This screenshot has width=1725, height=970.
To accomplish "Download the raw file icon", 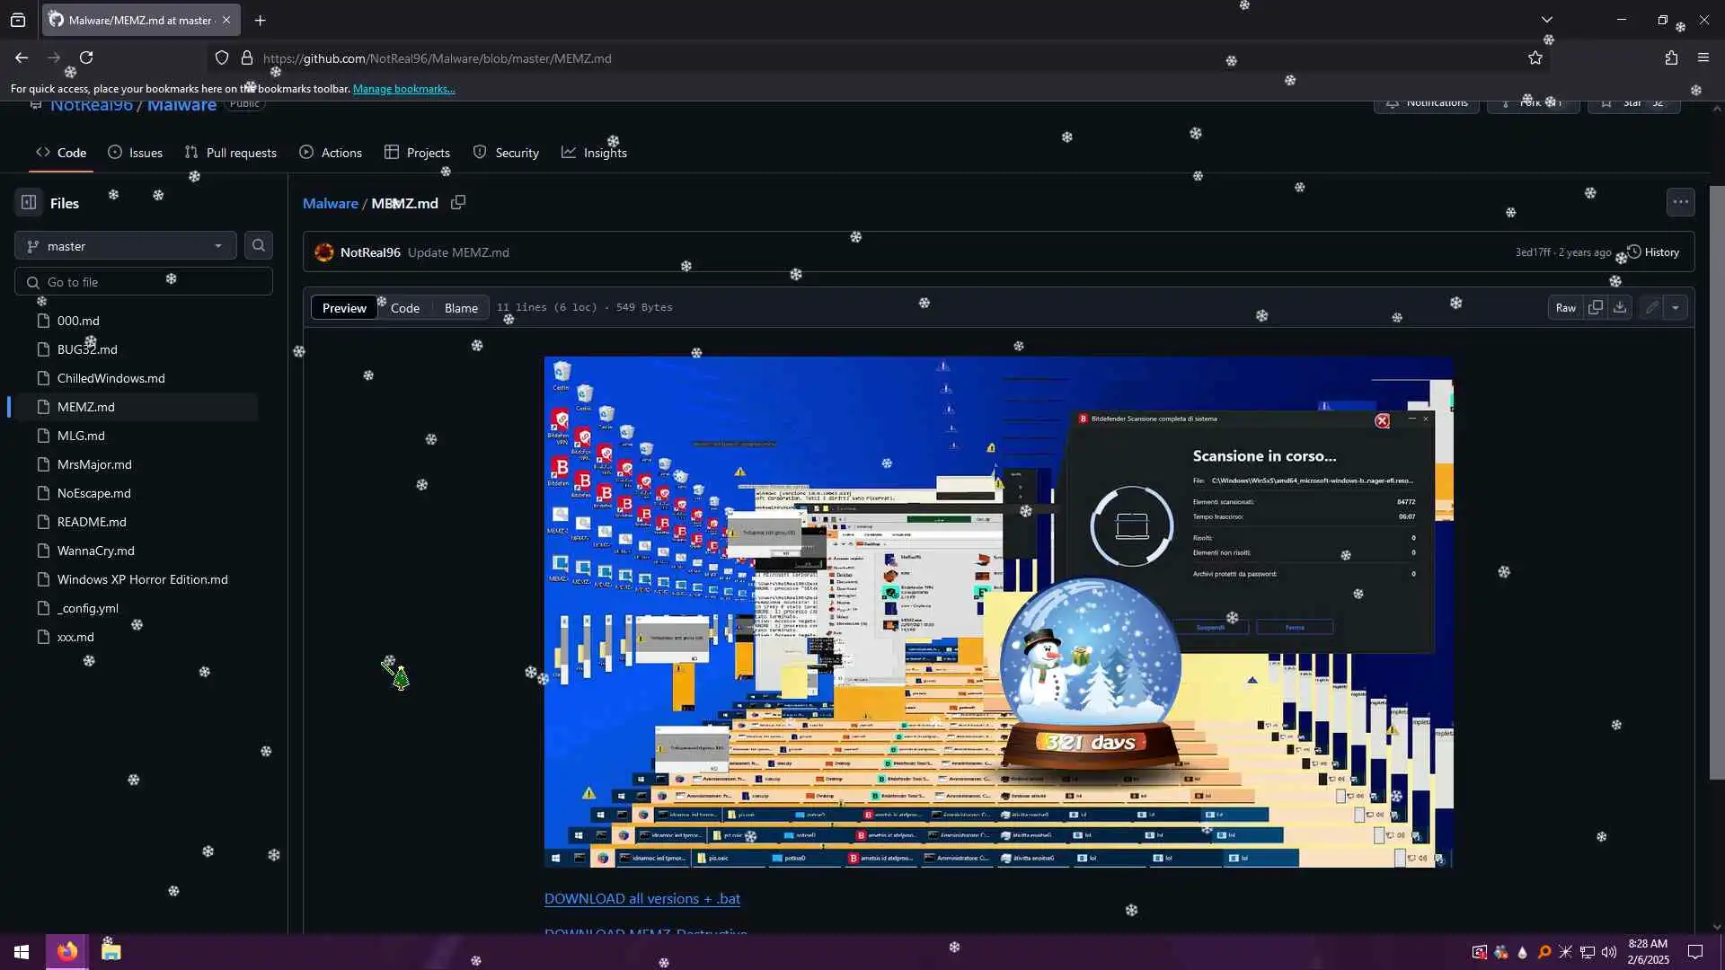I will [x=1620, y=307].
